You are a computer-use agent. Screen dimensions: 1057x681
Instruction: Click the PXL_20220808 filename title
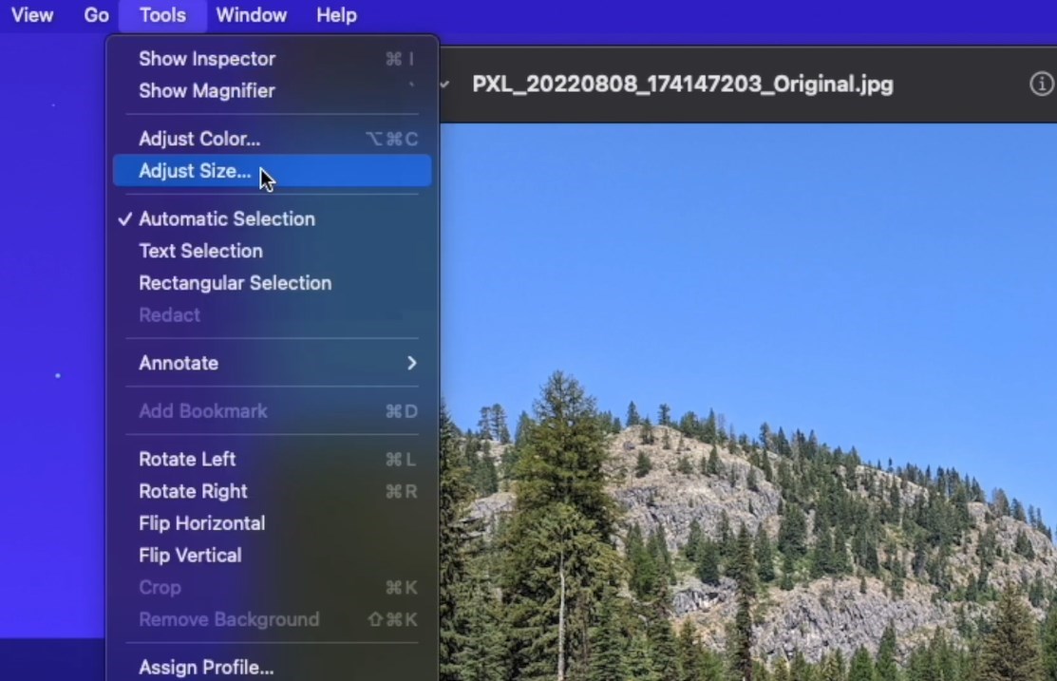click(681, 85)
